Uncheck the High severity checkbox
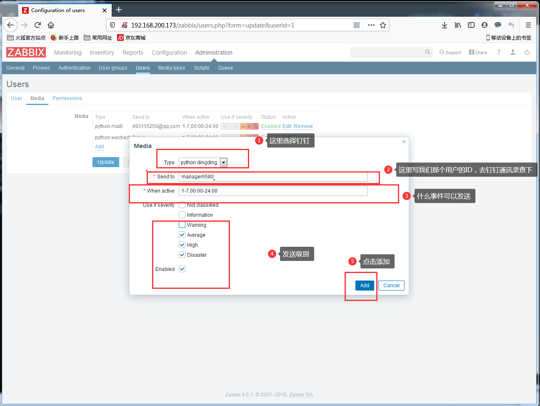This screenshot has height=406, width=540. click(x=182, y=245)
